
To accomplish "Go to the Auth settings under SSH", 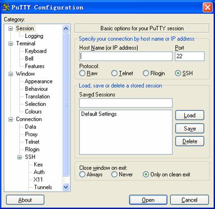I will (x=39, y=172).
